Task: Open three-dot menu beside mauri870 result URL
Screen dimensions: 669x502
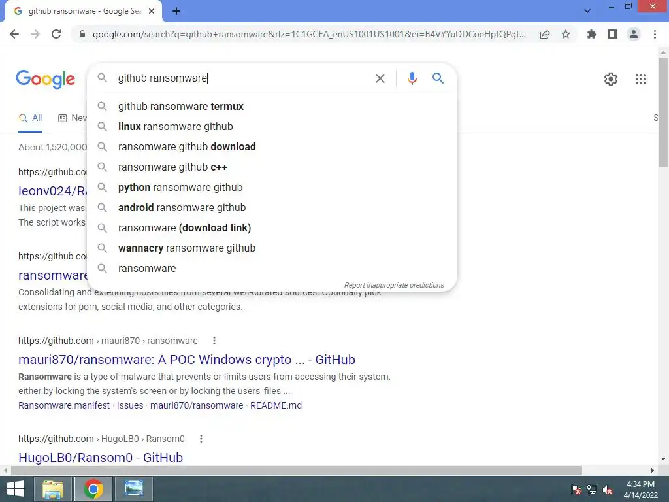Action: [x=214, y=341]
